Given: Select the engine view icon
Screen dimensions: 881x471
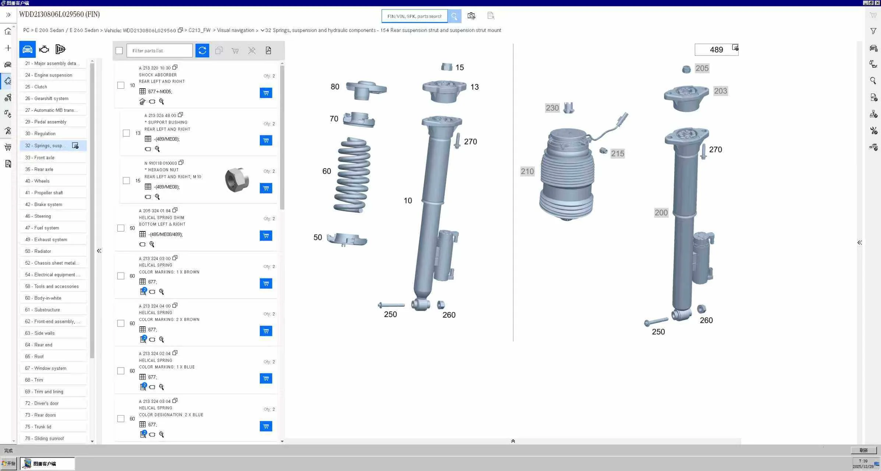Looking at the screenshot, I should [44, 49].
